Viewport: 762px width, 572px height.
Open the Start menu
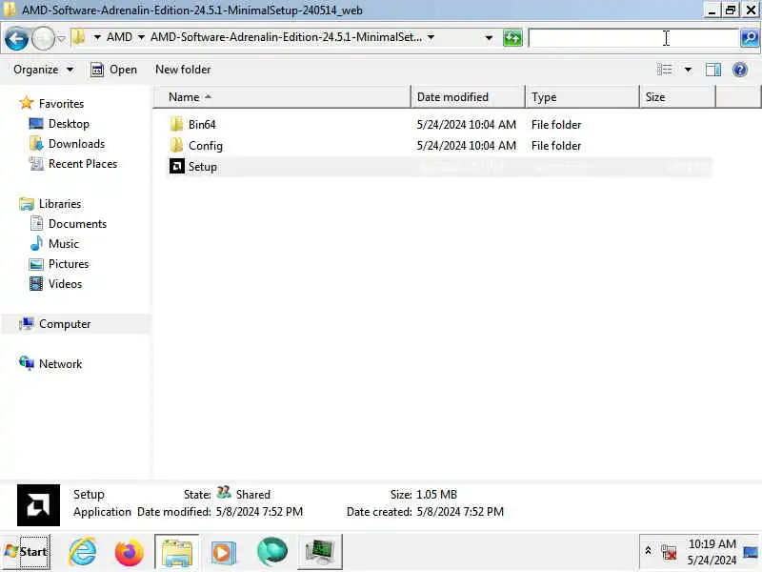27,552
